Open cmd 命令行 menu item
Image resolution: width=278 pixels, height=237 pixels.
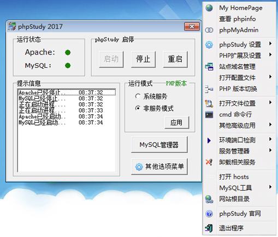[239, 115]
